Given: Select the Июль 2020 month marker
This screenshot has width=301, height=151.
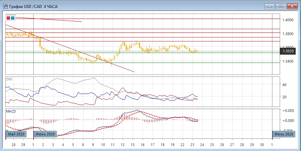Looking at the screenshot, I should click(284, 134).
